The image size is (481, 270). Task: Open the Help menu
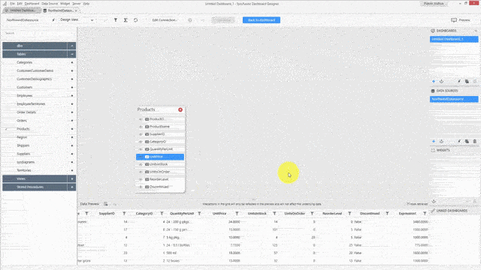[x=86, y=4]
